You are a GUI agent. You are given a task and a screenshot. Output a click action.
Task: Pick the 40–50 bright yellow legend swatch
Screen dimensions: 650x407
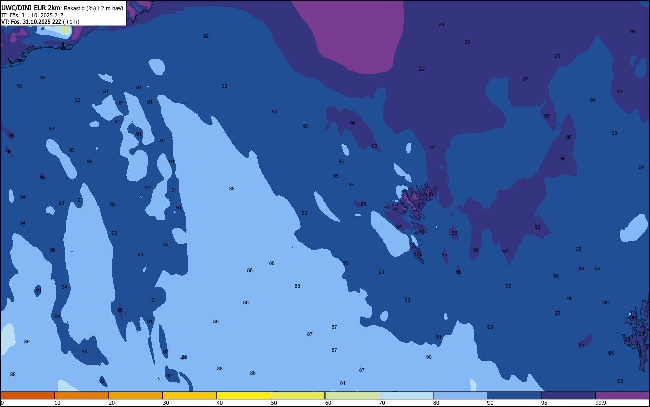pos(244,395)
